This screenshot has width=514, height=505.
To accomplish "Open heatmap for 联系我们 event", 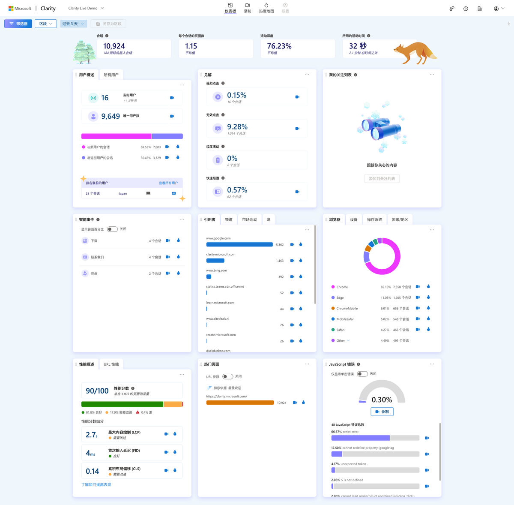I will 179,257.
